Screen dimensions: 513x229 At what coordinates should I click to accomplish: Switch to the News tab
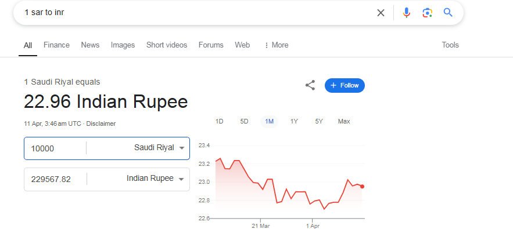click(x=90, y=45)
